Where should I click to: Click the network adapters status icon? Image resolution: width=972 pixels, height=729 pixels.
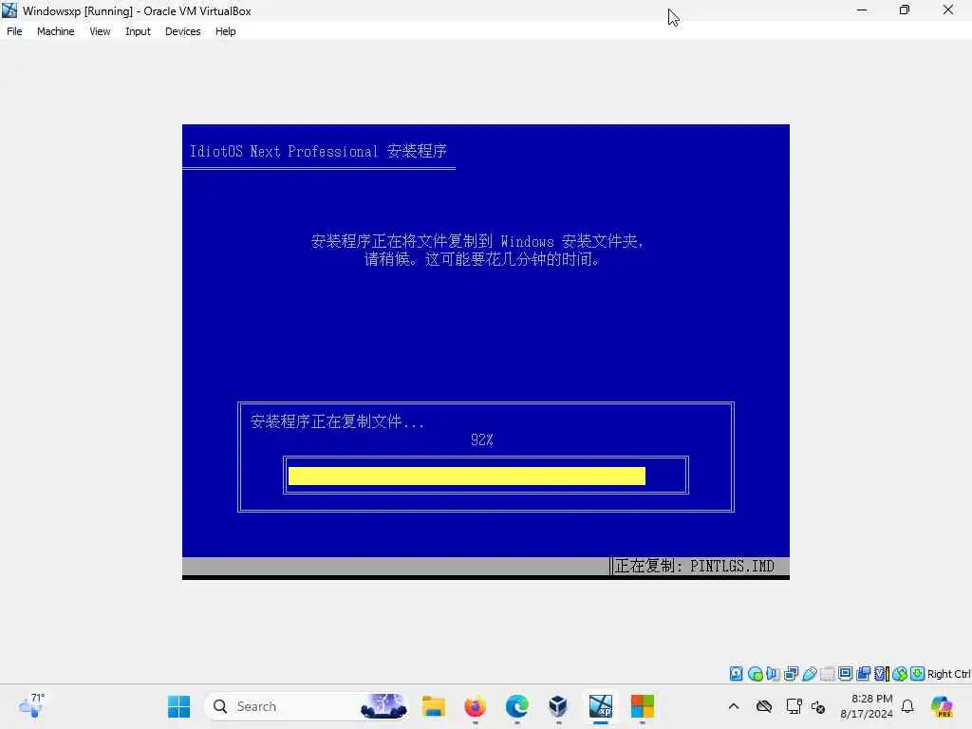pos(791,674)
